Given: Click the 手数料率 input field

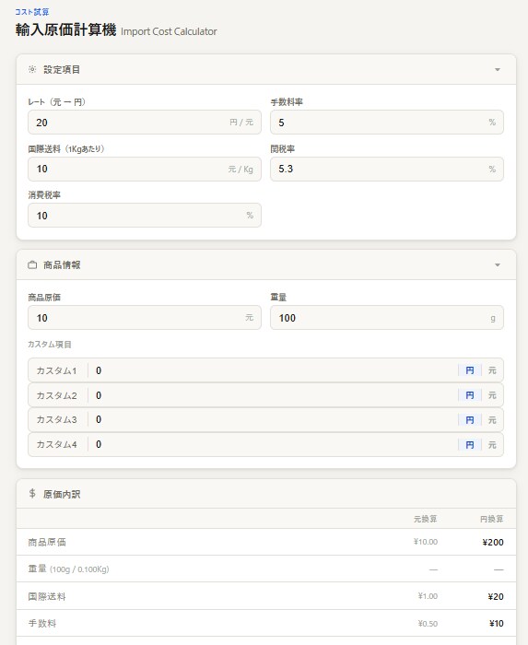Looking at the screenshot, I should [x=386, y=123].
